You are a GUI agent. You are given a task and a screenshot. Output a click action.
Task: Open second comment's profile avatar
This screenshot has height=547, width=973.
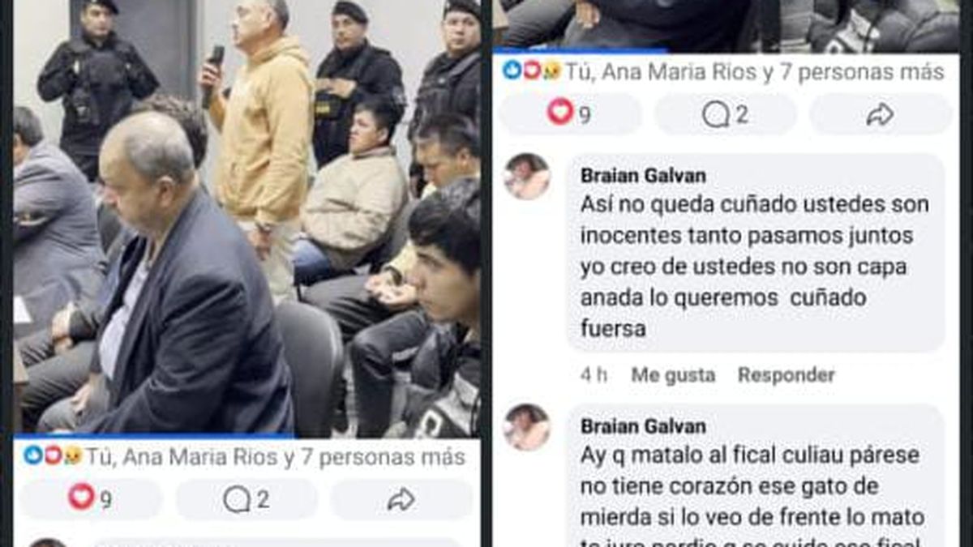[527, 427]
